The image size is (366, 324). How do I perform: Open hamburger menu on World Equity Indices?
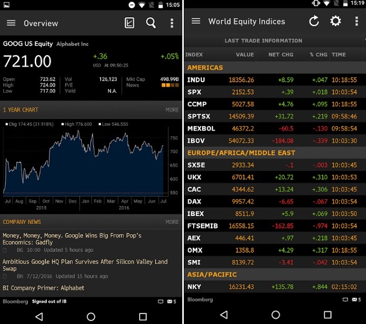[196, 21]
